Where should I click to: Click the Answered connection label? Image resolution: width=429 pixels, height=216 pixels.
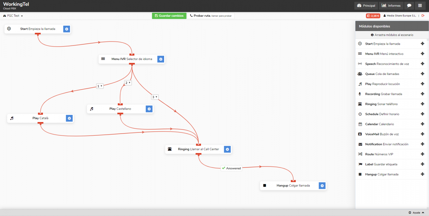click(231, 168)
